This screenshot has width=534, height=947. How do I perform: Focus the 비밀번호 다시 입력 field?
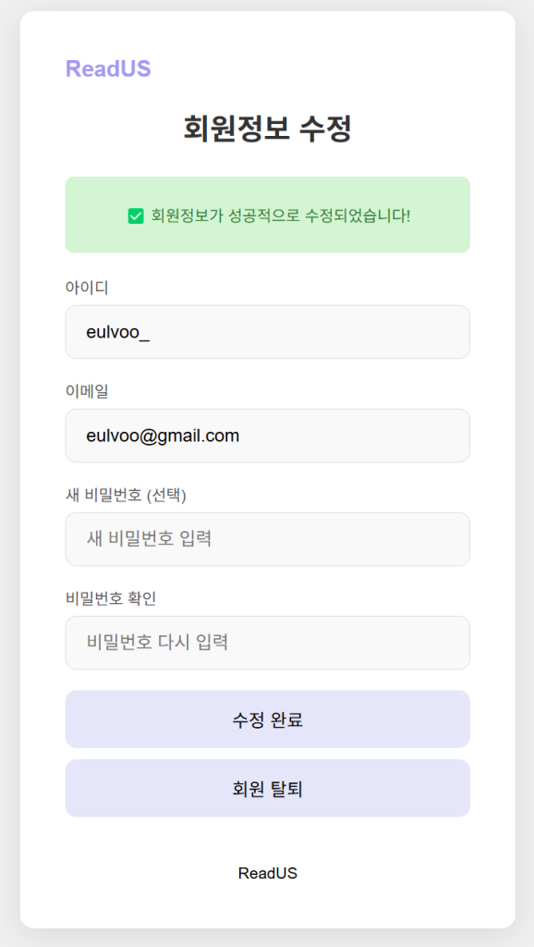pyautogui.click(x=267, y=644)
